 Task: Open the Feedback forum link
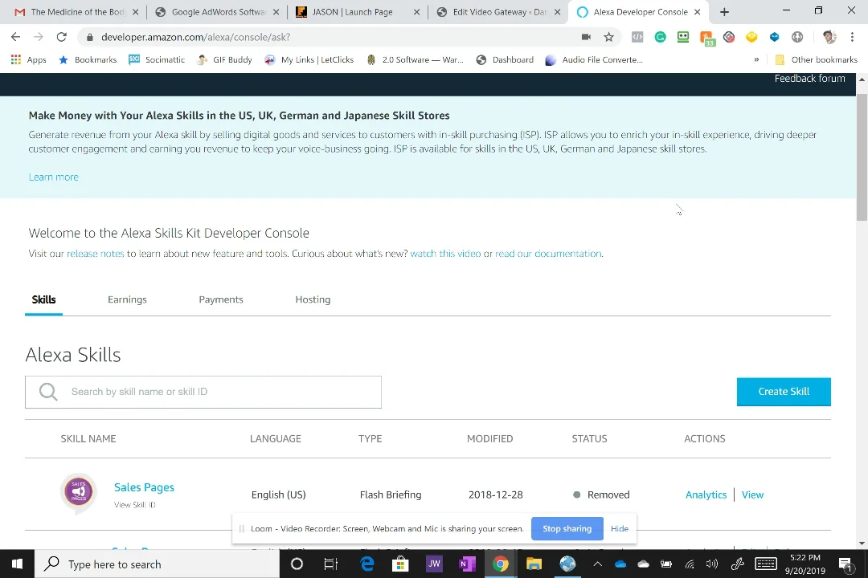[x=809, y=79]
